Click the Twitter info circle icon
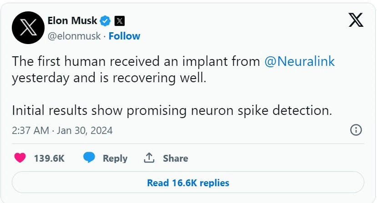Screen dimensions: 377x203 pos(356,130)
